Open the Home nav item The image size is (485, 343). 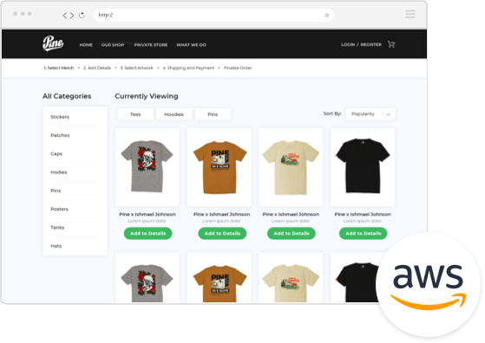click(86, 45)
